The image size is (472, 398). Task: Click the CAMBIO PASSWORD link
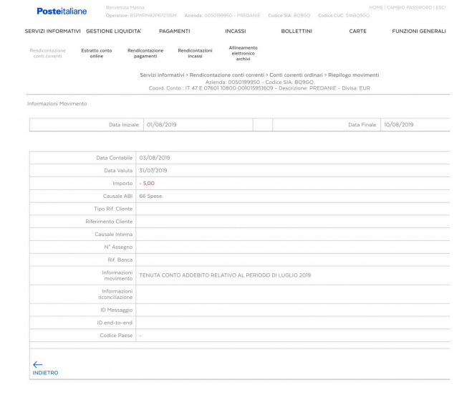[409, 8]
